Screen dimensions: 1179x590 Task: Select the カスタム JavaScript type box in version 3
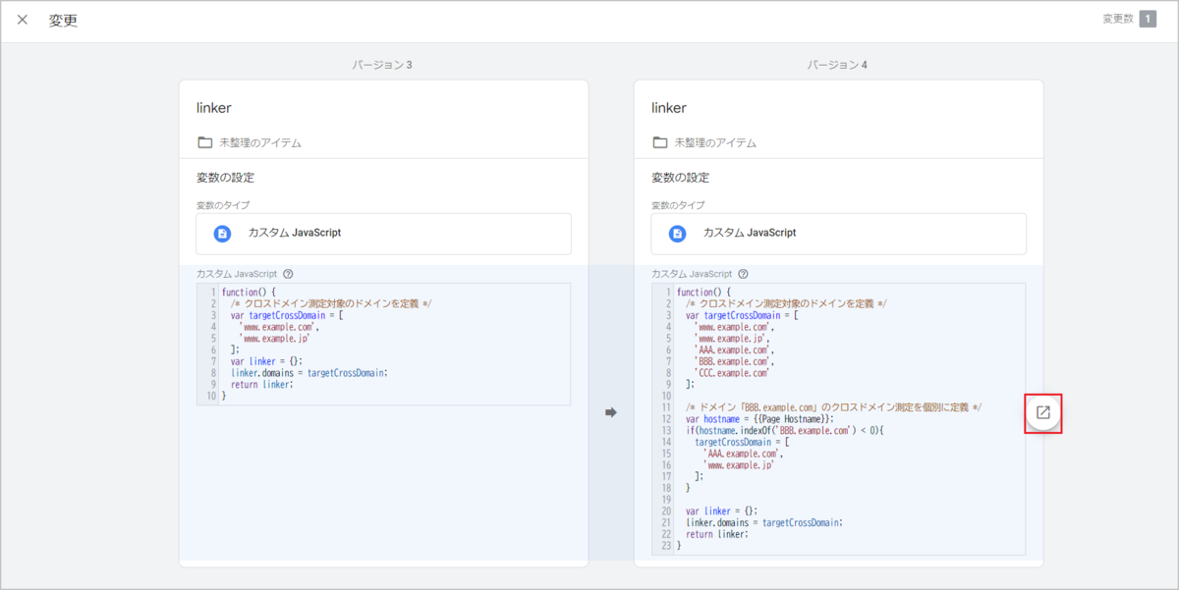click(x=383, y=234)
